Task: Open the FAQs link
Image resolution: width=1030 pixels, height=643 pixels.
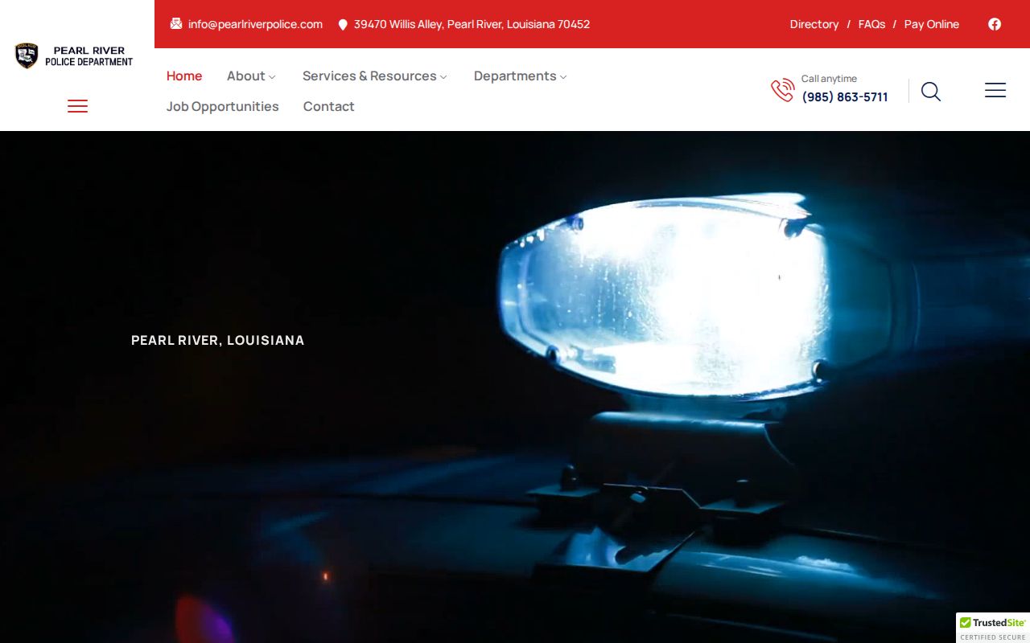Action: (871, 24)
